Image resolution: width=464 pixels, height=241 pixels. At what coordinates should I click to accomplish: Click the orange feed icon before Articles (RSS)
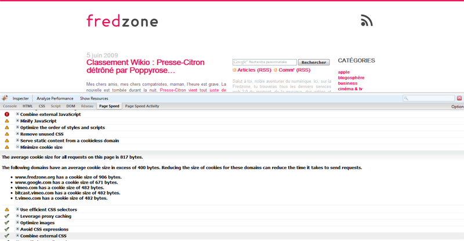[234, 70]
